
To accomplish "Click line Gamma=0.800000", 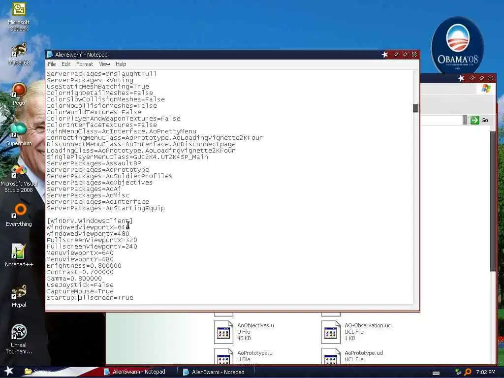I will pos(74,279).
